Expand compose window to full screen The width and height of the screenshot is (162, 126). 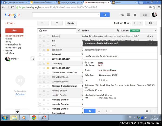pyautogui.click(x=151, y=44)
